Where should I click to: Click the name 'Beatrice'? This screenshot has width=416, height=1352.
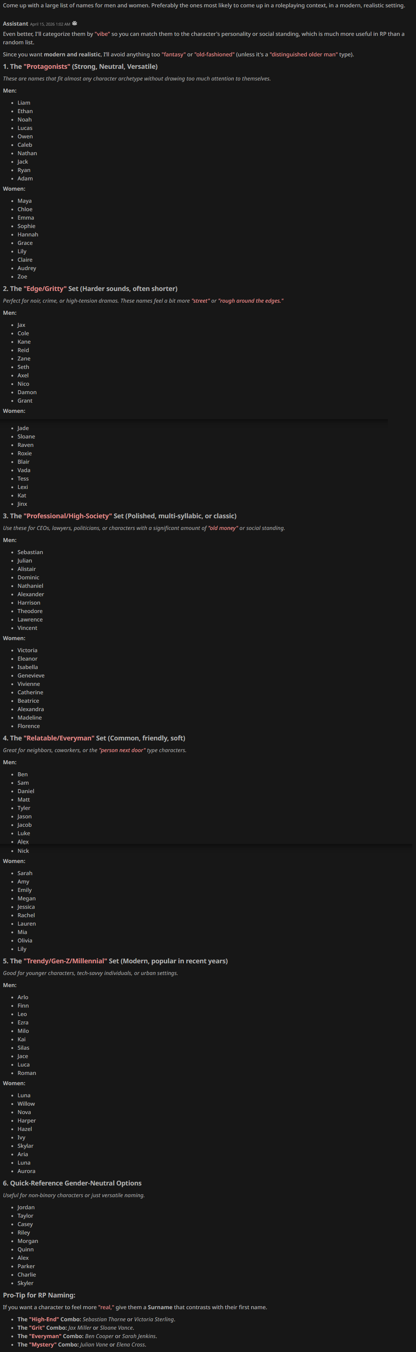tap(28, 701)
